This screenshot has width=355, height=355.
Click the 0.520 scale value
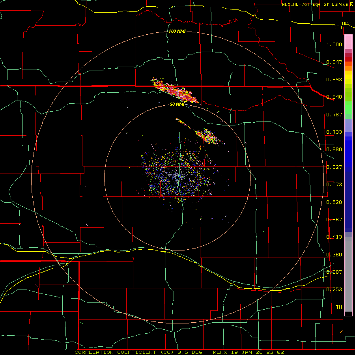334,202
